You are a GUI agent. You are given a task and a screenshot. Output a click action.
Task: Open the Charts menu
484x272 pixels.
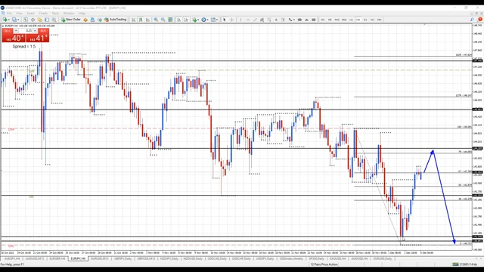43,14
